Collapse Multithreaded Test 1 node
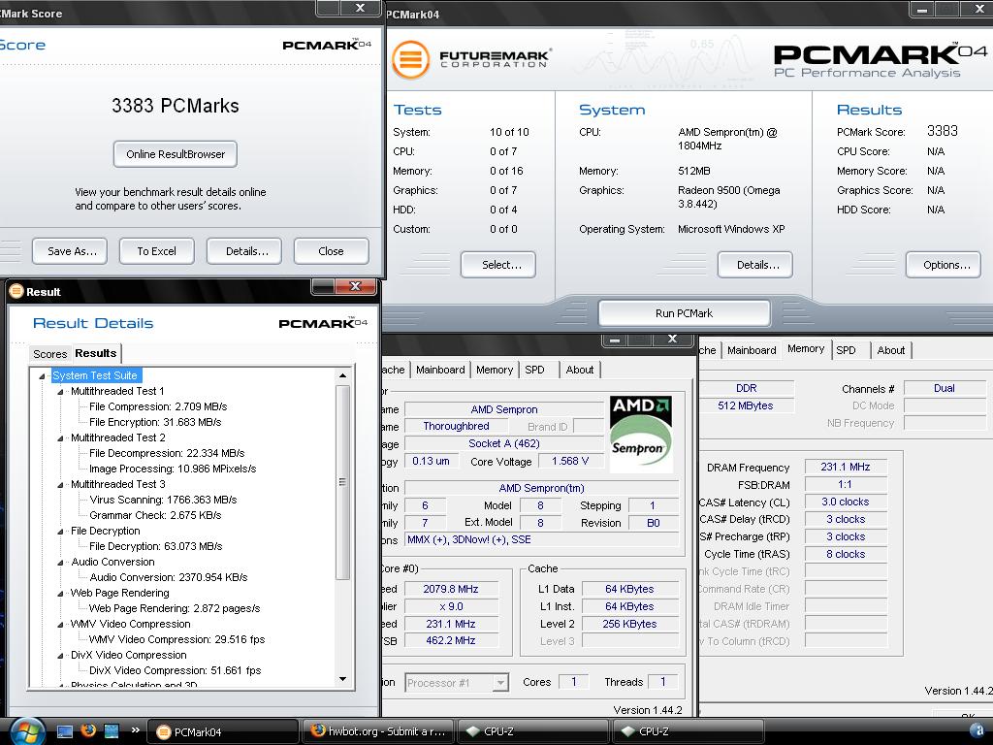Viewport: 993px width, 745px height. point(60,392)
